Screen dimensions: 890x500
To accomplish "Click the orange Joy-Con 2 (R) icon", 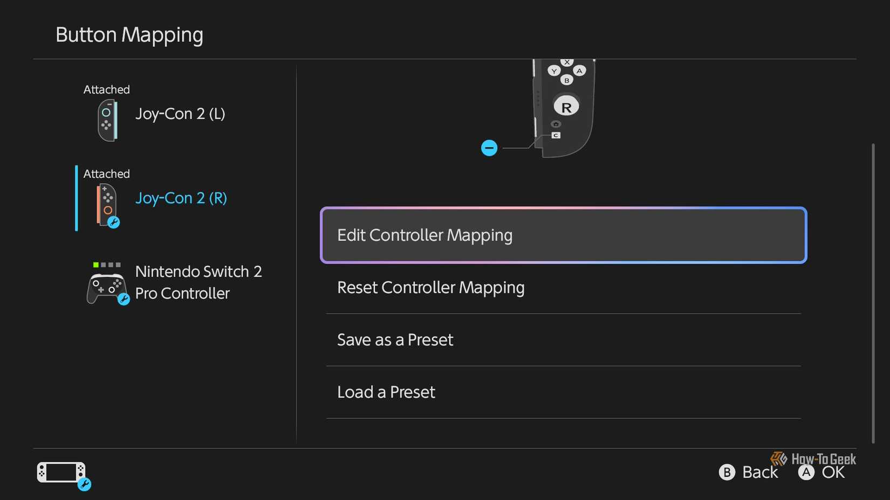I will (x=107, y=205).
